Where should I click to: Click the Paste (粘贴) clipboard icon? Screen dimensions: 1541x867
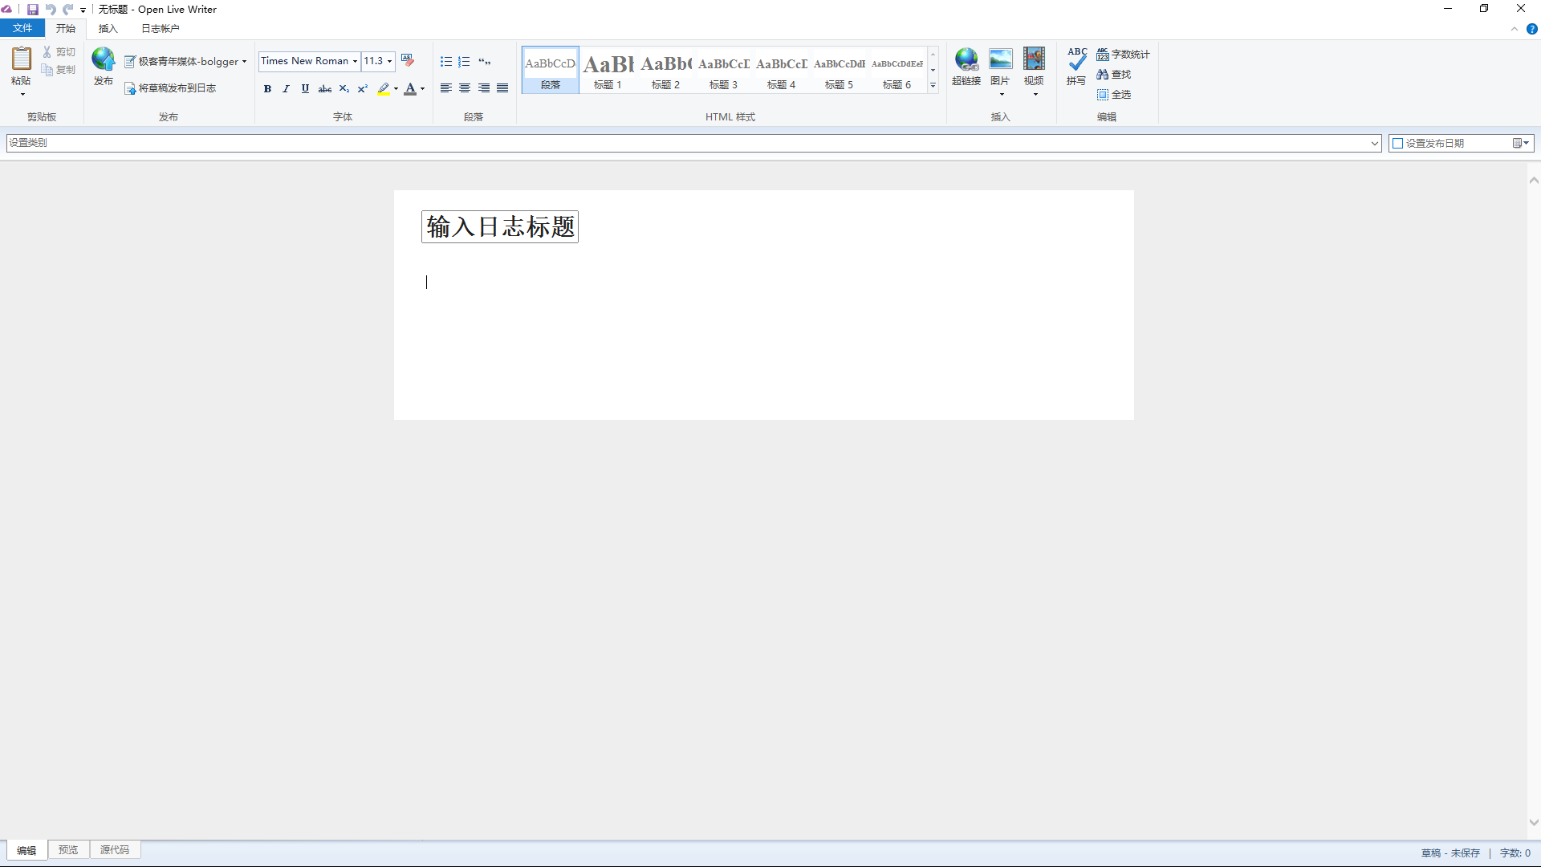click(21, 59)
